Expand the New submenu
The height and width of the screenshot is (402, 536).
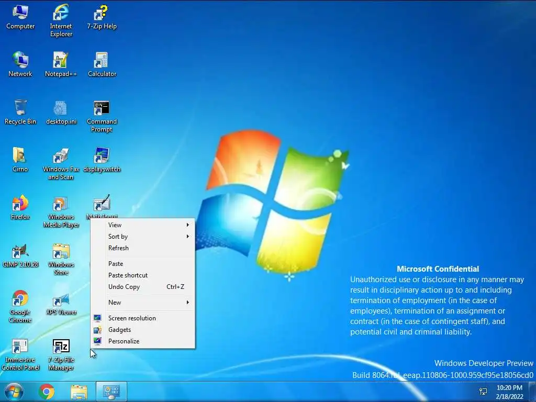click(143, 303)
